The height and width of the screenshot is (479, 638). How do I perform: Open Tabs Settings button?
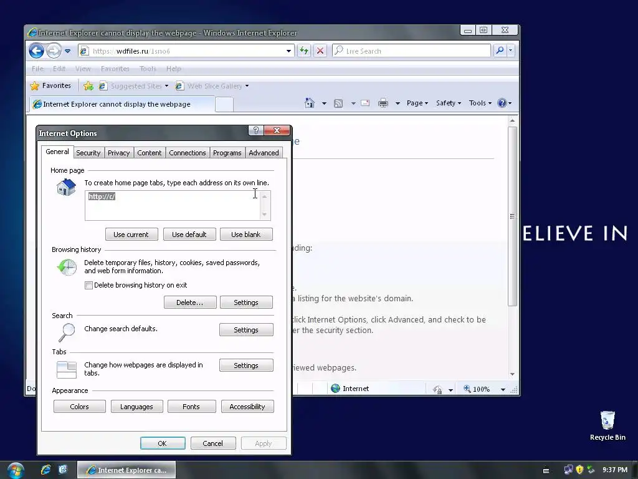pos(246,365)
